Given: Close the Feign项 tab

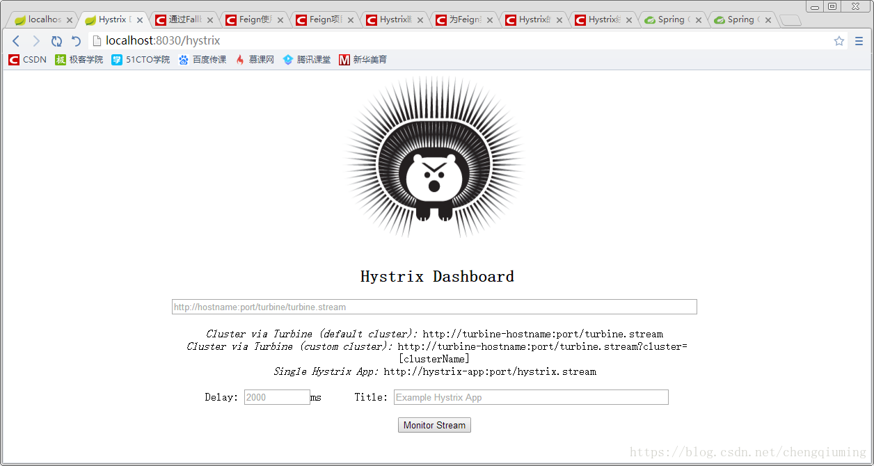Looking at the screenshot, I should (350, 20).
